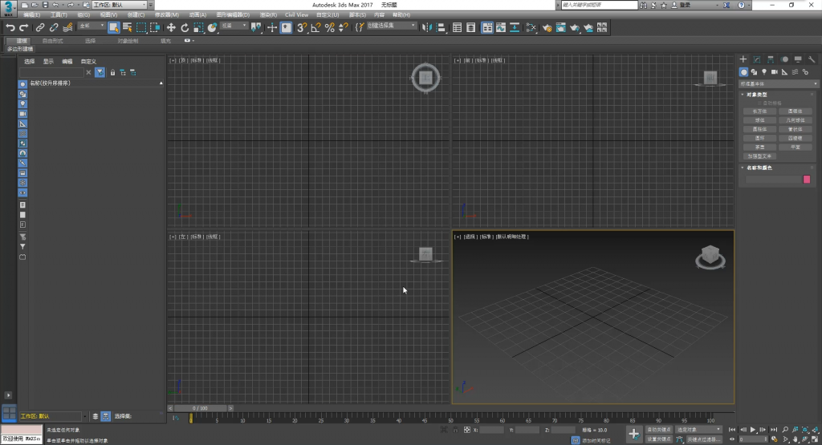Screen dimensions: 822x445
Task: Choose the Rectangular Selection Region tool
Action: tap(141, 28)
